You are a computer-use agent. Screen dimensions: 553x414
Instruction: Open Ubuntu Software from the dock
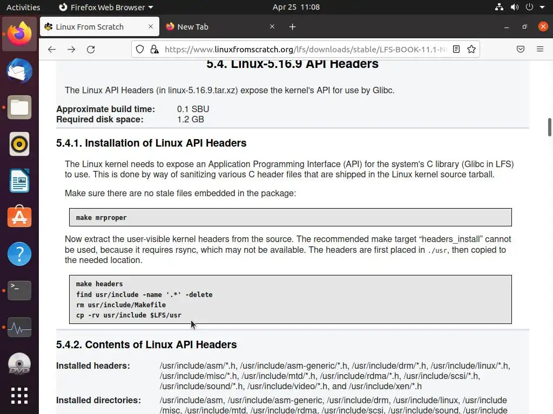click(x=19, y=217)
